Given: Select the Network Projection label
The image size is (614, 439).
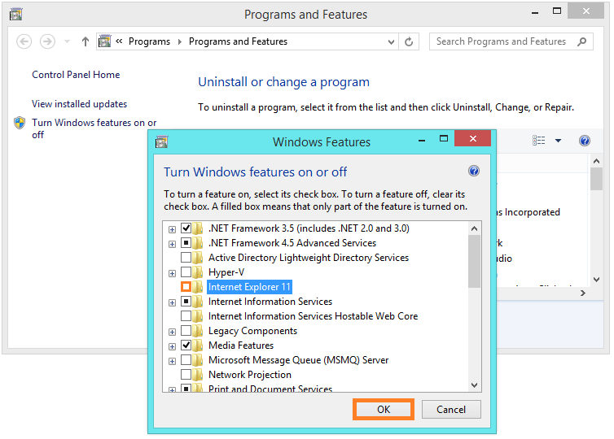Looking at the screenshot, I should [250, 375].
